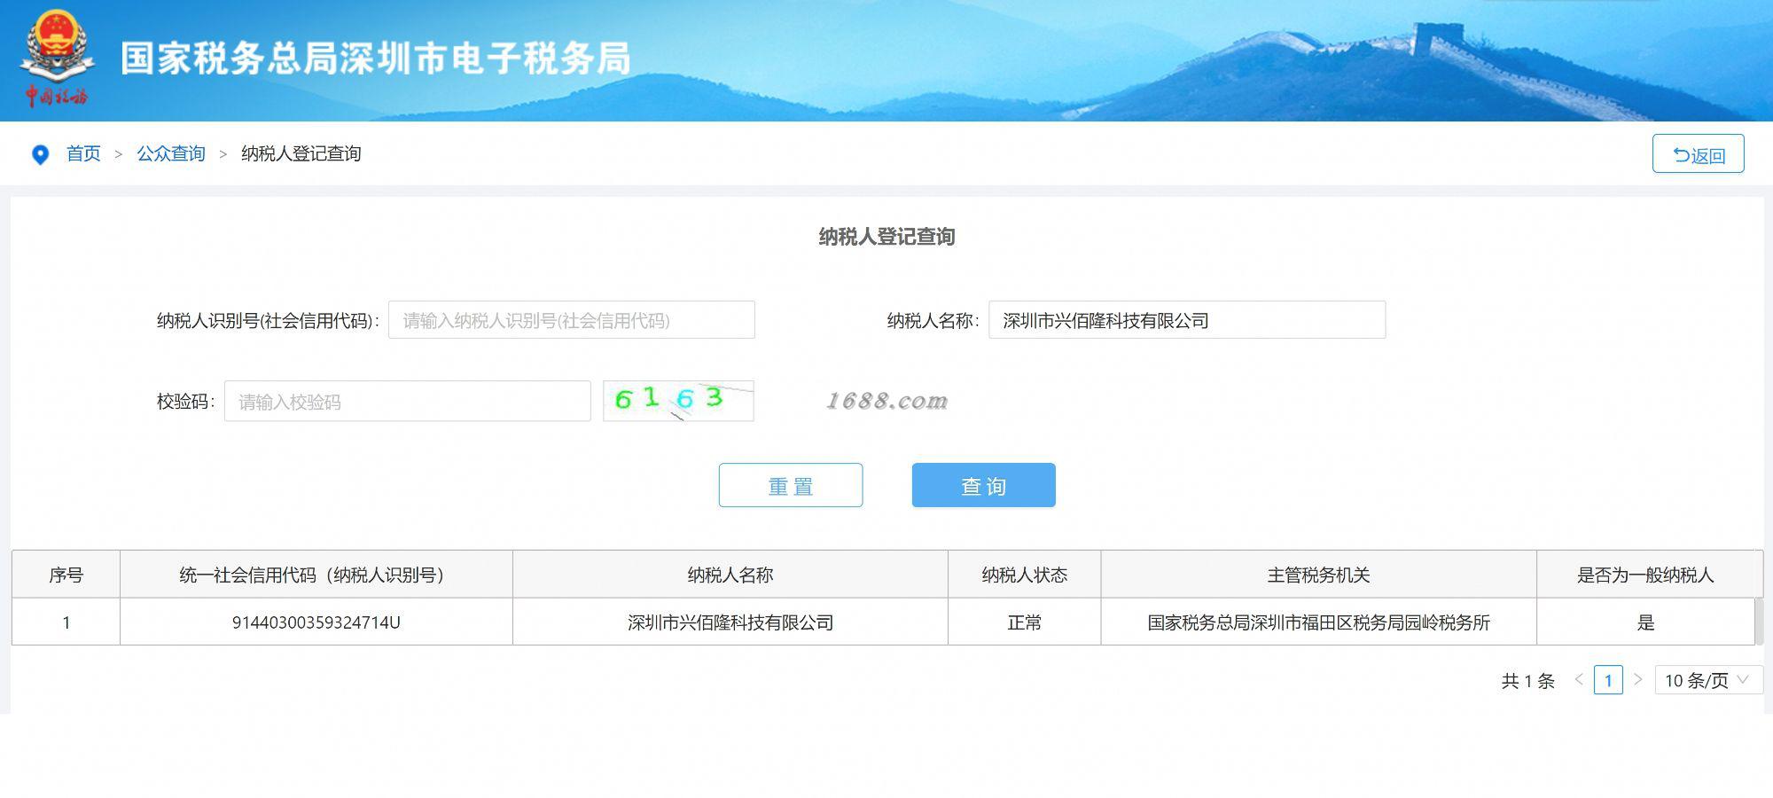Click the 纳税人登记查询 form heading

(886, 237)
